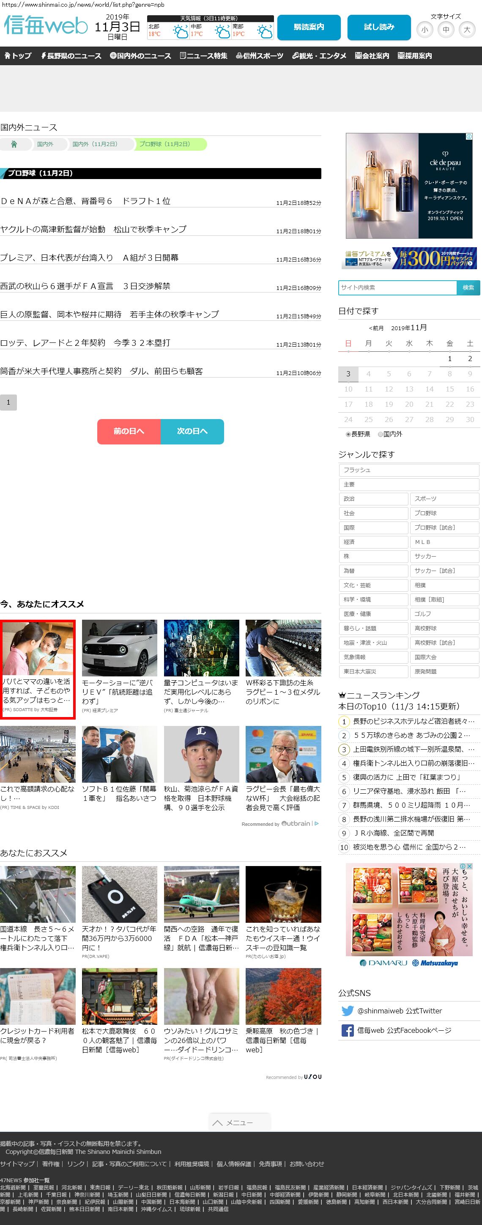The image size is (482, 1225).
Task: Select the 長野県 radio button
Action: (348, 434)
